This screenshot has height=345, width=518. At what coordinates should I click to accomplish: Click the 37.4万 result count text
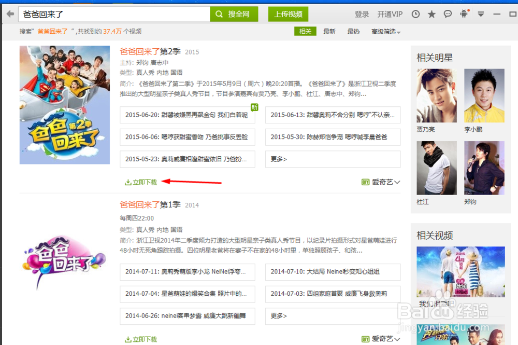click(112, 32)
